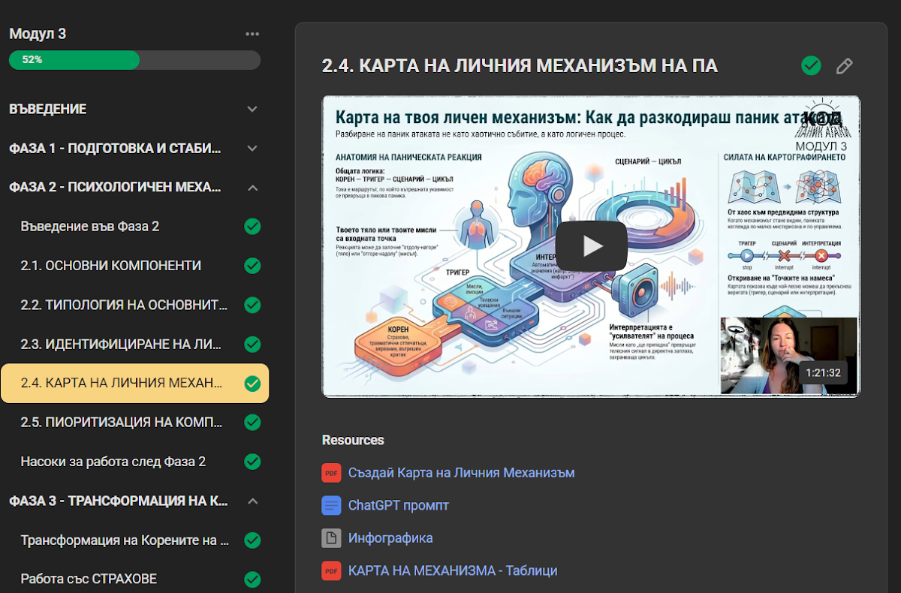This screenshot has width=901, height=593.
Task: Click document icon for ChatGPT промпт
Action: [x=331, y=505]
